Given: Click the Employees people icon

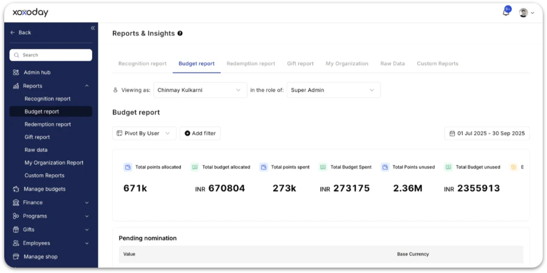Looking at the screenshot, I should coord(16,243).
